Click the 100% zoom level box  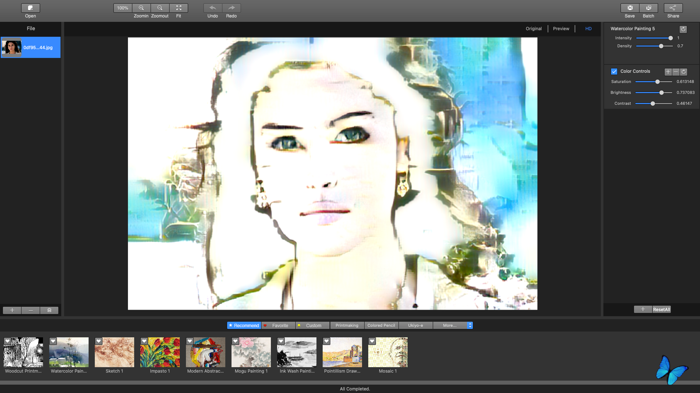122,8
